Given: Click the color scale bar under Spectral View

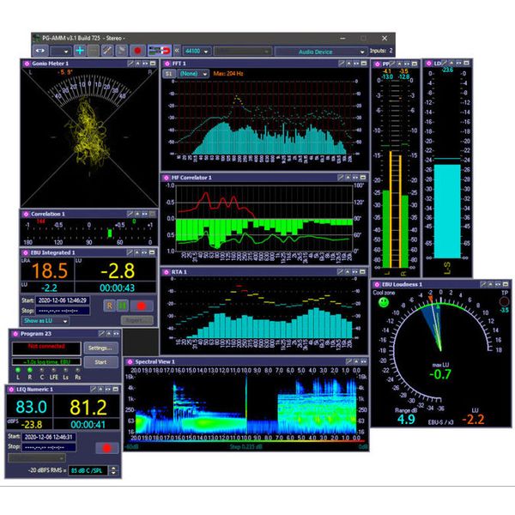Looking at the screenshot, I should (x=246, y=442).
